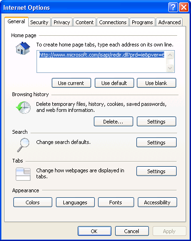Screen dimensions: 191x241
Task: Switch to the Security tab
Action: click(39, 22)
